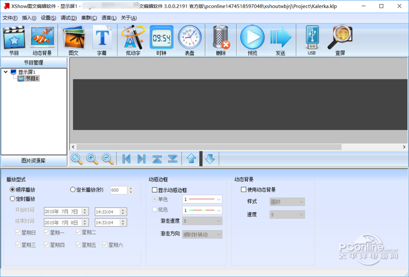Open 文件(F) menu
The image size is (409, 277).
coord(10,18)
